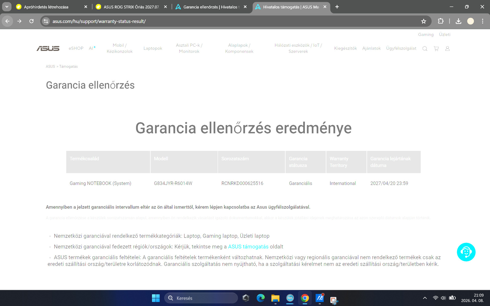Open Microsoft Edge from the taskbar
The width and height of the screenshot is (490, 306).
click(261, 298)
